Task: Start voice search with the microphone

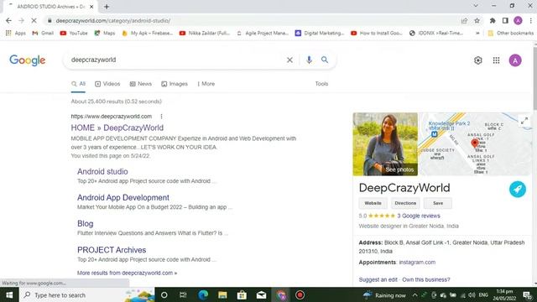Action: point(309,60)
